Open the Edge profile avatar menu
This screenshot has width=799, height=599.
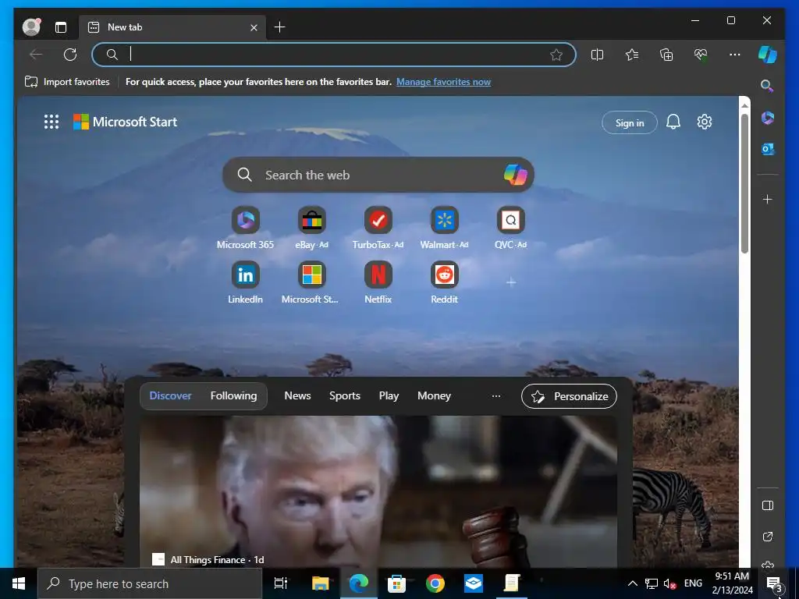[31, 27]
